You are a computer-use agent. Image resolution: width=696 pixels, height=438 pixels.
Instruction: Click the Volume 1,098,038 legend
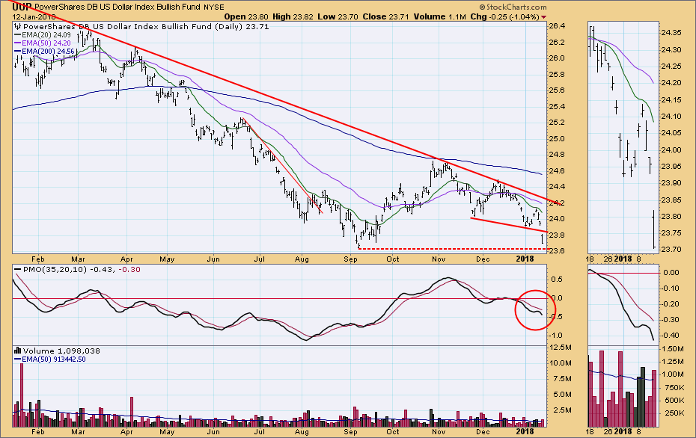tap(58, 351)
